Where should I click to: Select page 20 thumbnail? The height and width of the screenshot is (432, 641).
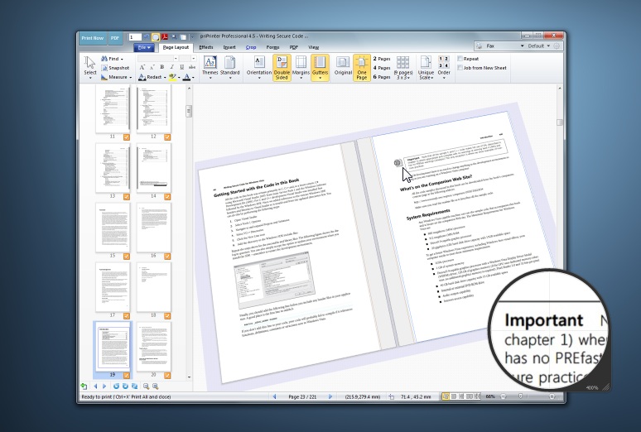(154, 347)
